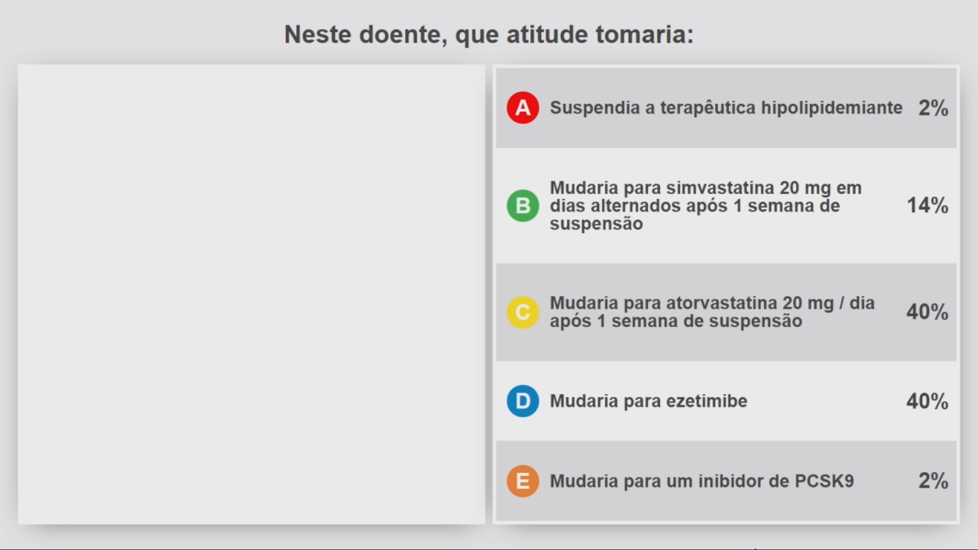Click the green B circle icon

coord(523,205)
